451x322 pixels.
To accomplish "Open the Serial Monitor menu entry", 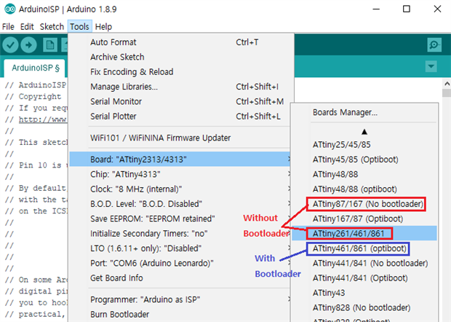I will [x=180, y=102].
